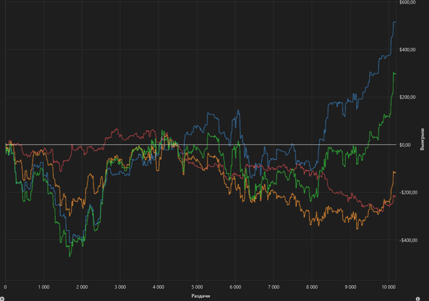
Task: Click the blue line's final peak point
Action: (394, 22)
